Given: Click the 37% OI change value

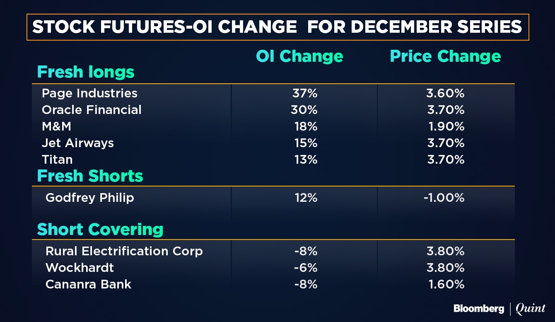Looking at the screenshot, I should click(304, 93).
